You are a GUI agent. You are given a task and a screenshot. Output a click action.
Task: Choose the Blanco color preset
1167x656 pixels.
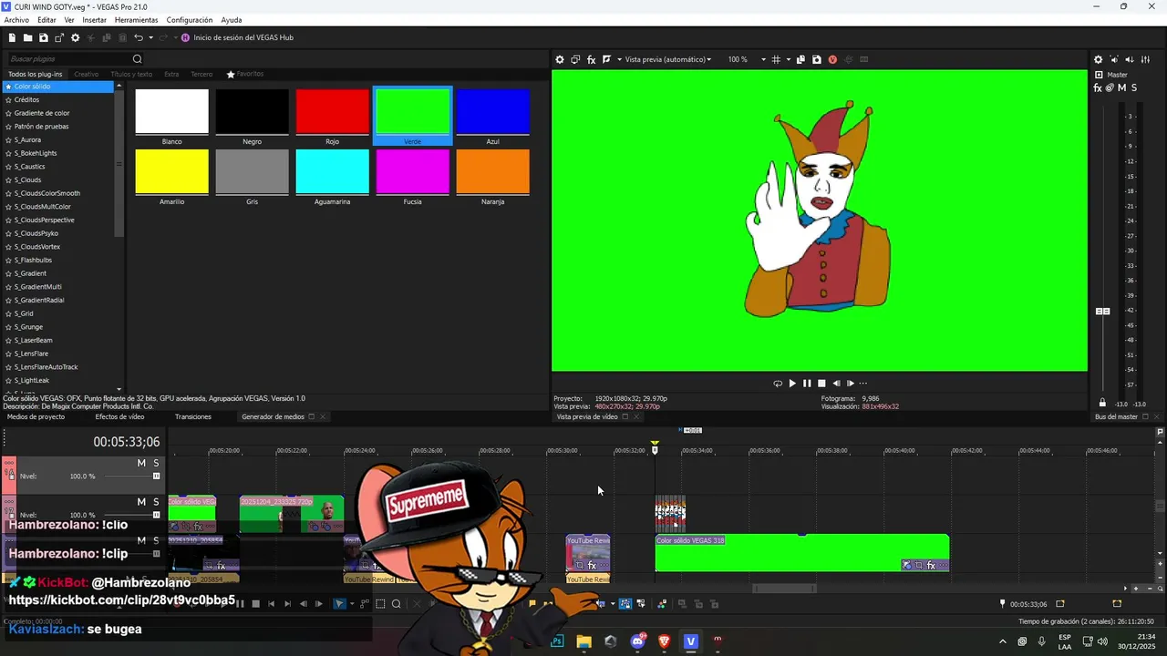[x=172, y=111]
